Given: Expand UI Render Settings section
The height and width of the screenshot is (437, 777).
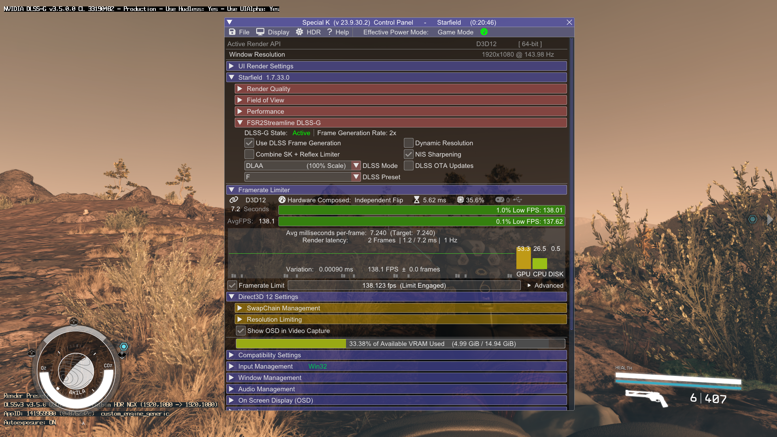Looking at the screenshot, I should pos(396,66).
